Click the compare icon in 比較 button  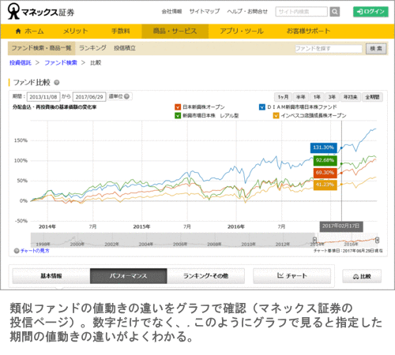355,276
